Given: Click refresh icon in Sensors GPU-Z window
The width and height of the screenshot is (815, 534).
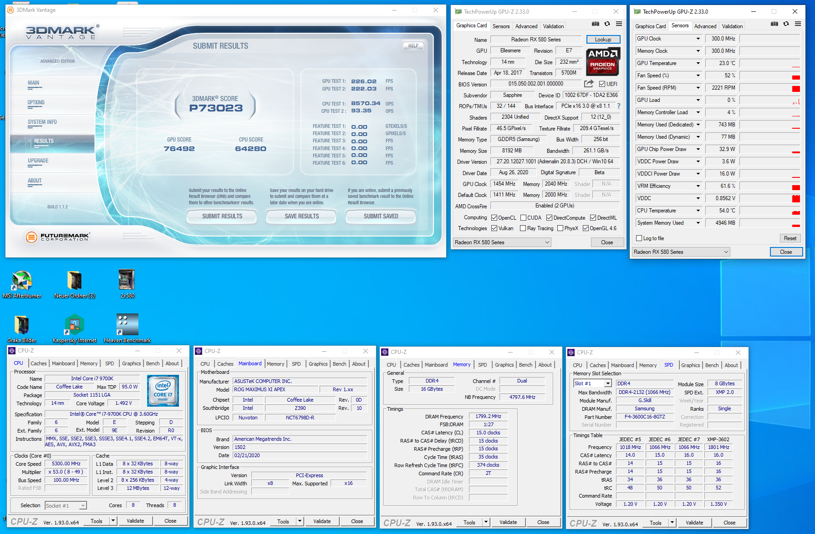Looking at the screenshot, I should point(786,24).
